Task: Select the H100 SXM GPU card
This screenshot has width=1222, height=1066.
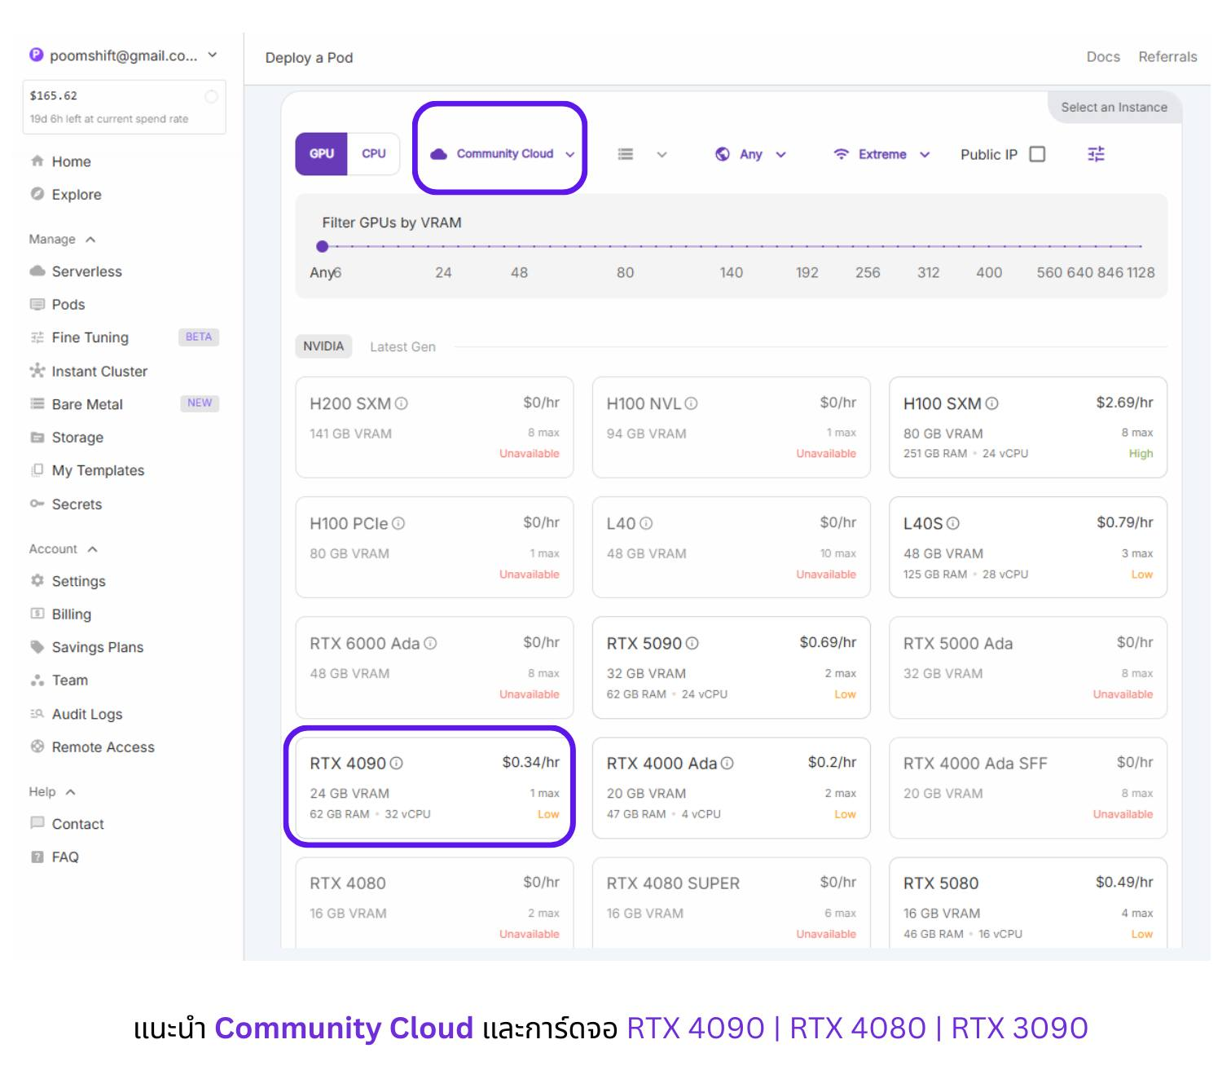Action: pyautogui.click(x=1027, y=427)
